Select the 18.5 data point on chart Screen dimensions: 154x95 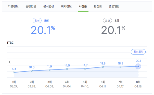(121, 67)
